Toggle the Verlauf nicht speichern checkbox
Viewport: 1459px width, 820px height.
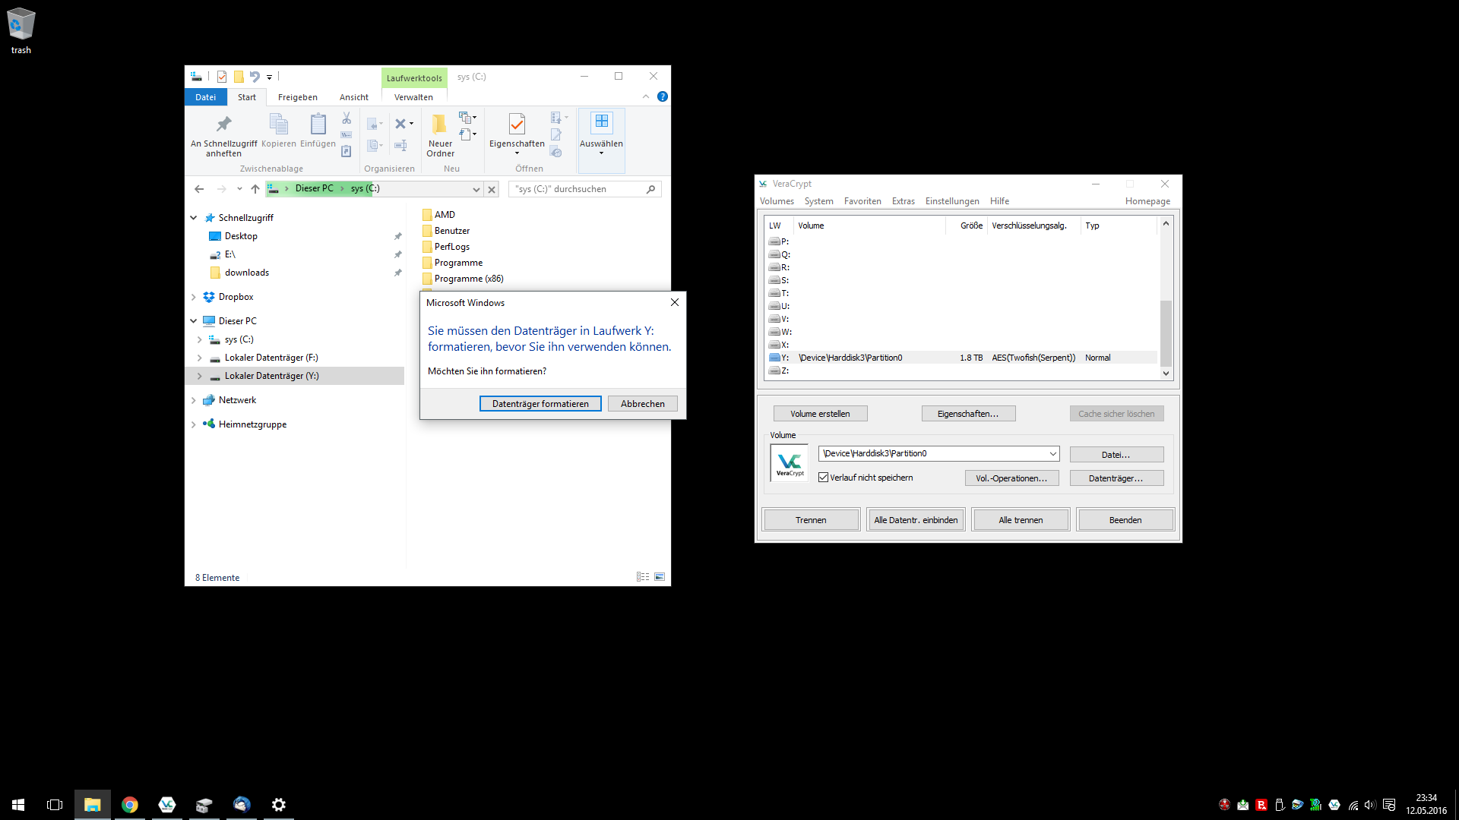click(823, 478)
